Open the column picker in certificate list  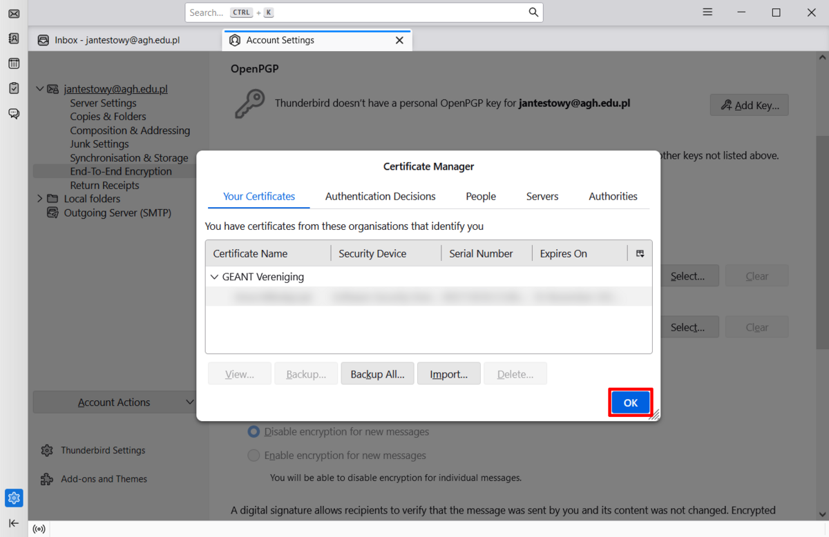tap(640, 254)
